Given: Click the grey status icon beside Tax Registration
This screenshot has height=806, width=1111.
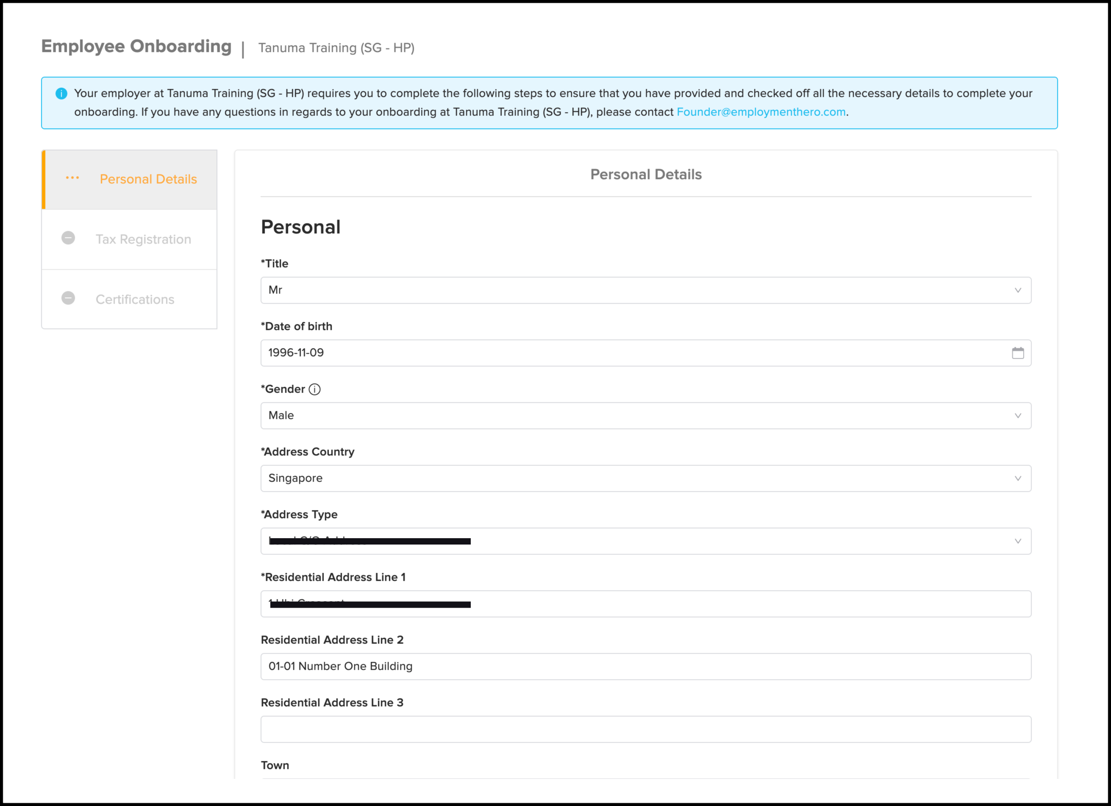Looking at the screenshot, I should [68, 238].
